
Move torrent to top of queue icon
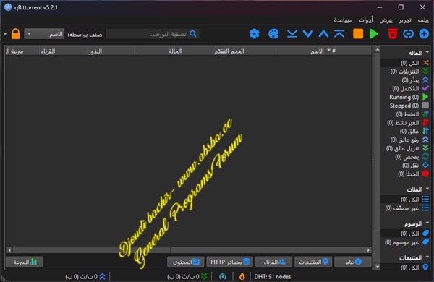[x=339, y=34]
